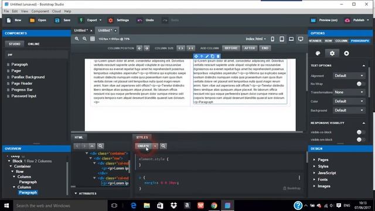Delete the selected paragraph with trash icon
The image size is (375, 211).
218,56
